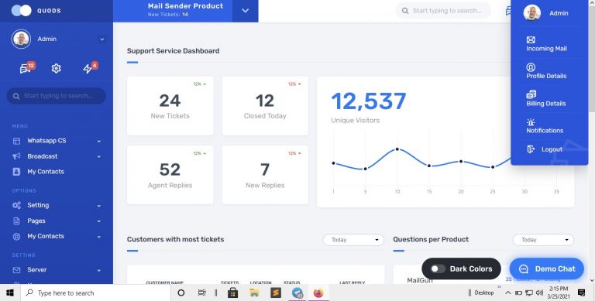Screen dimensions: 595x301
Task: Click the chart data point at day 10
Action: 397,149
